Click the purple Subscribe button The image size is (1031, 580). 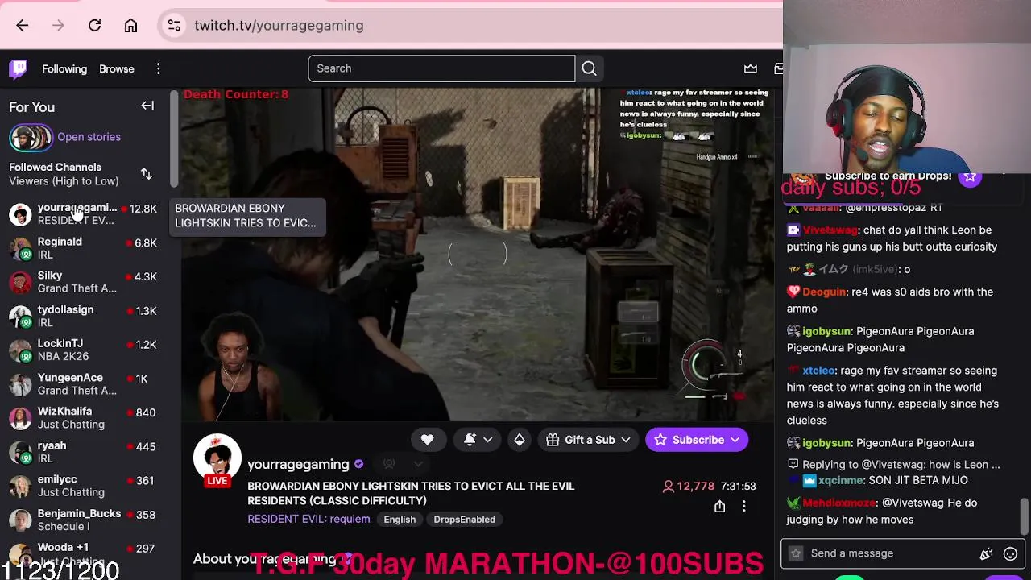pyautogui.click(x=698, y=440)
